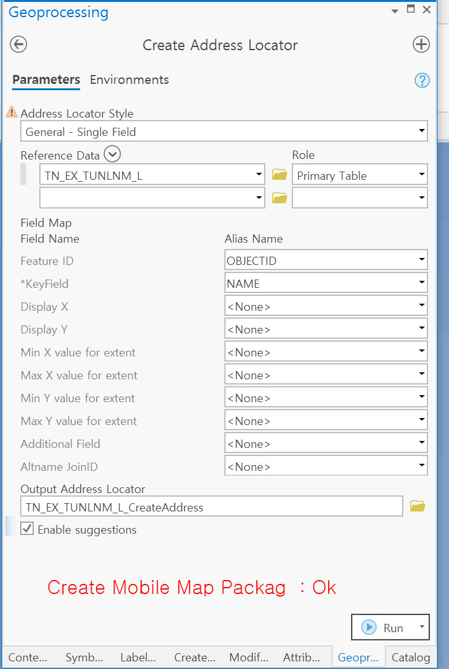
Task: Open a new Geoprocessing tool with plus icon
Action: pyautogui.click(x=421, y=44)
